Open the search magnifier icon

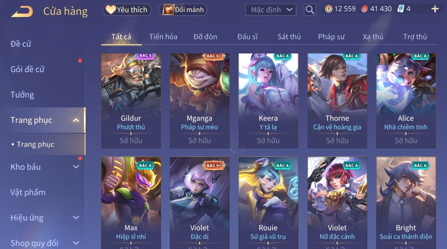tap(310, 10)
